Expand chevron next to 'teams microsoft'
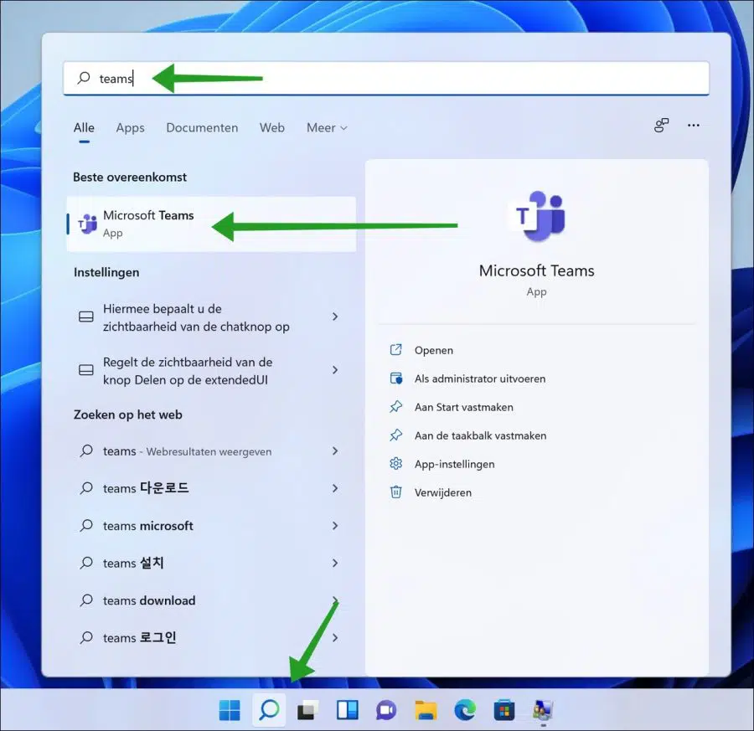754x731 pixels. point(335,526)
